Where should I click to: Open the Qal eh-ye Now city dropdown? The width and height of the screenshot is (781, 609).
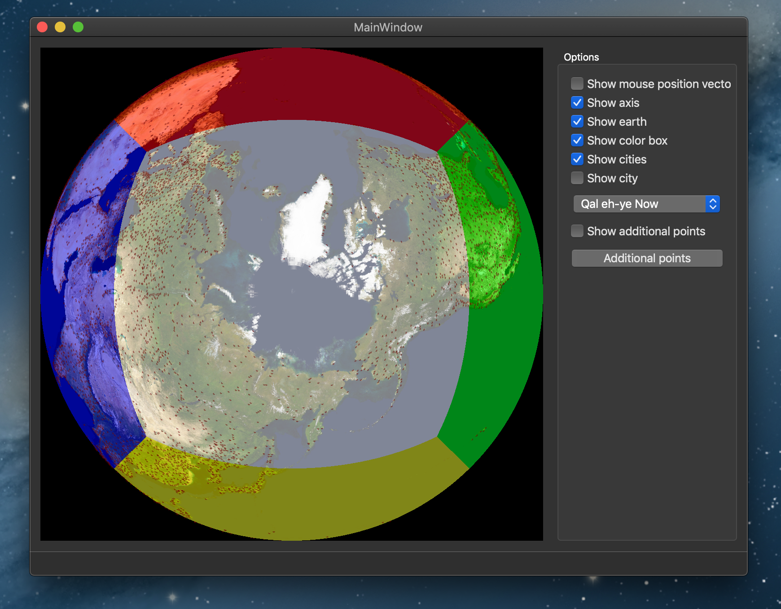(646, 204)
